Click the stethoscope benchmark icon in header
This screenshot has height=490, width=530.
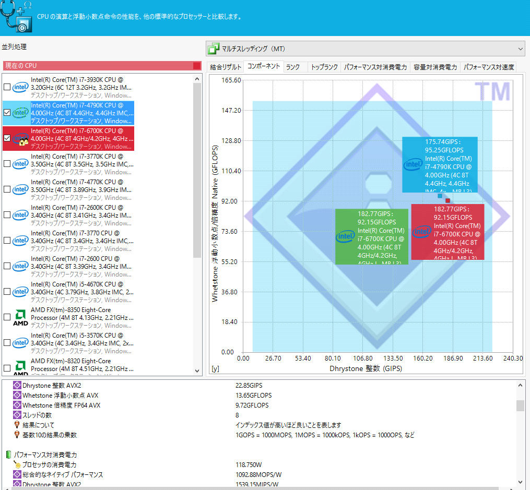point(16,16)
